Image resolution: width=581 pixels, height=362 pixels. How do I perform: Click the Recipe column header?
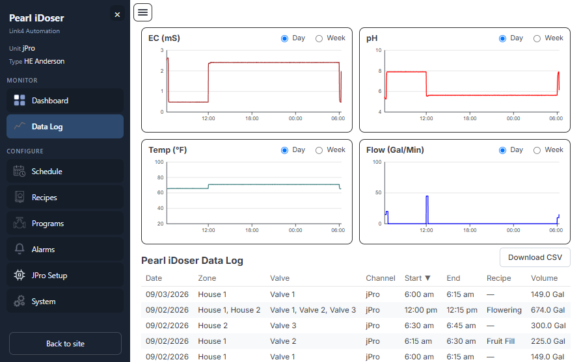[x=499, y=278]
